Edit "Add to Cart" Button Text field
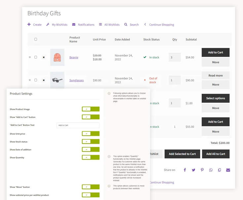Viewport: 243px width, 200px height. [78, 125]
